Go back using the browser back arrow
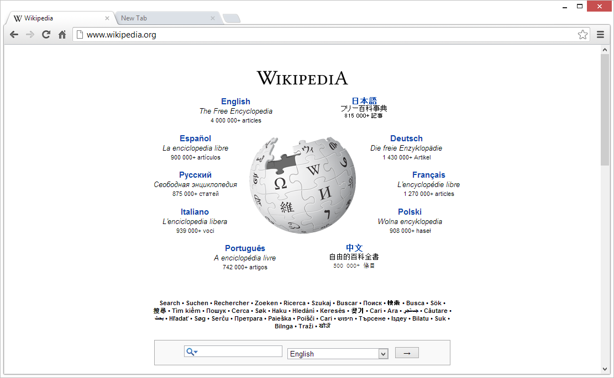Viewport: 614px width, 378px height. click(14, 34)
